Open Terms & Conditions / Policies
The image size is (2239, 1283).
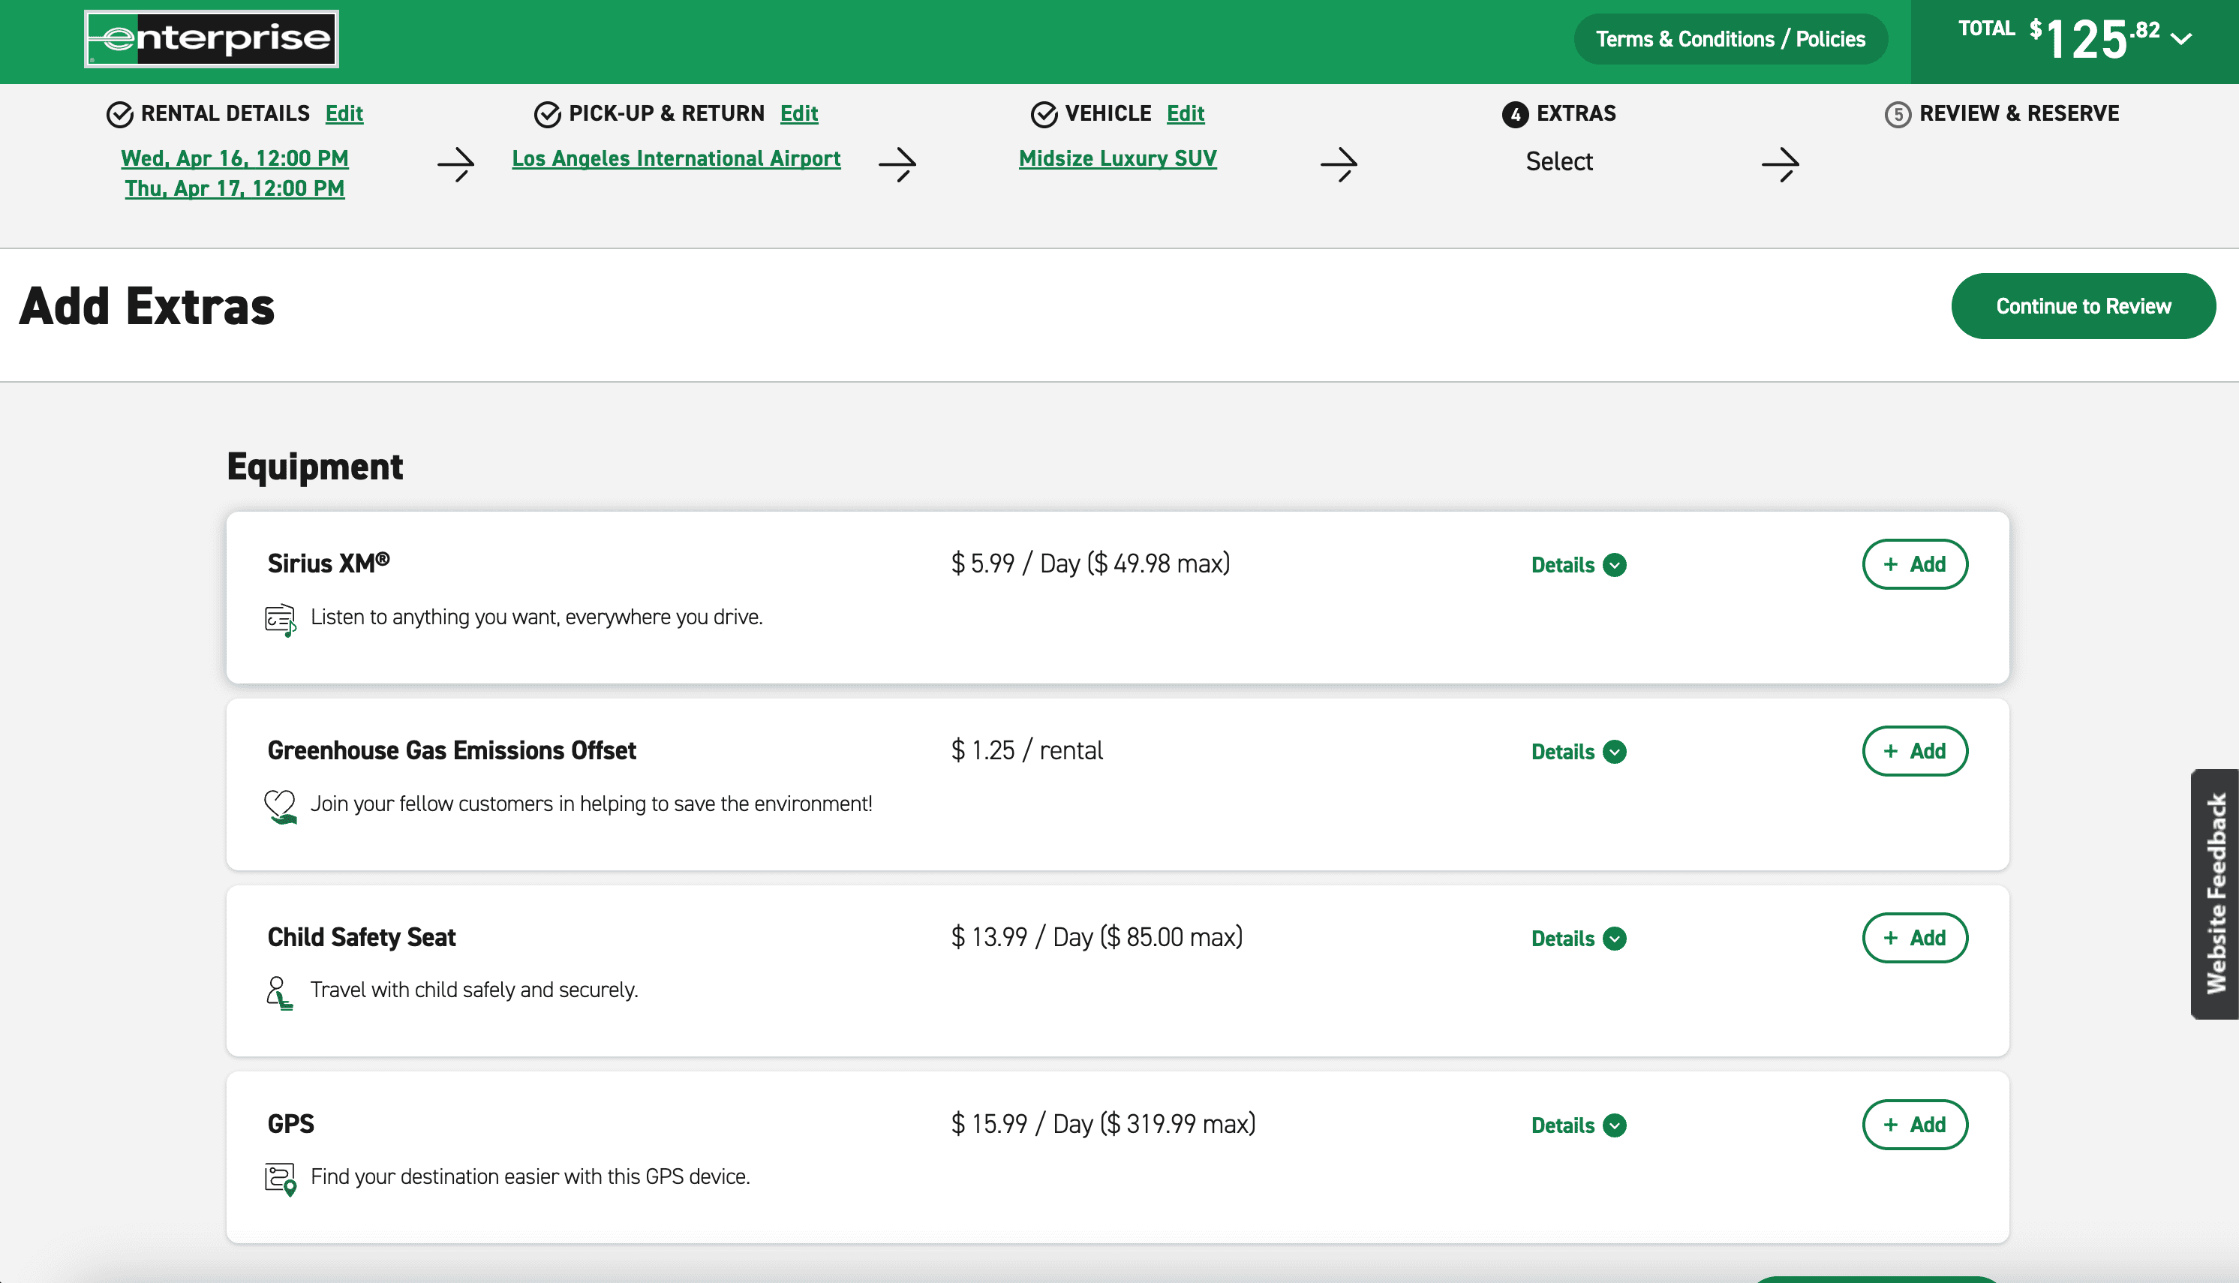pos(1730,39)
